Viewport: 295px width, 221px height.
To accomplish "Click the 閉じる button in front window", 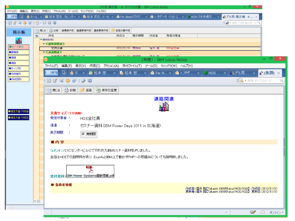I will [53, 90].
